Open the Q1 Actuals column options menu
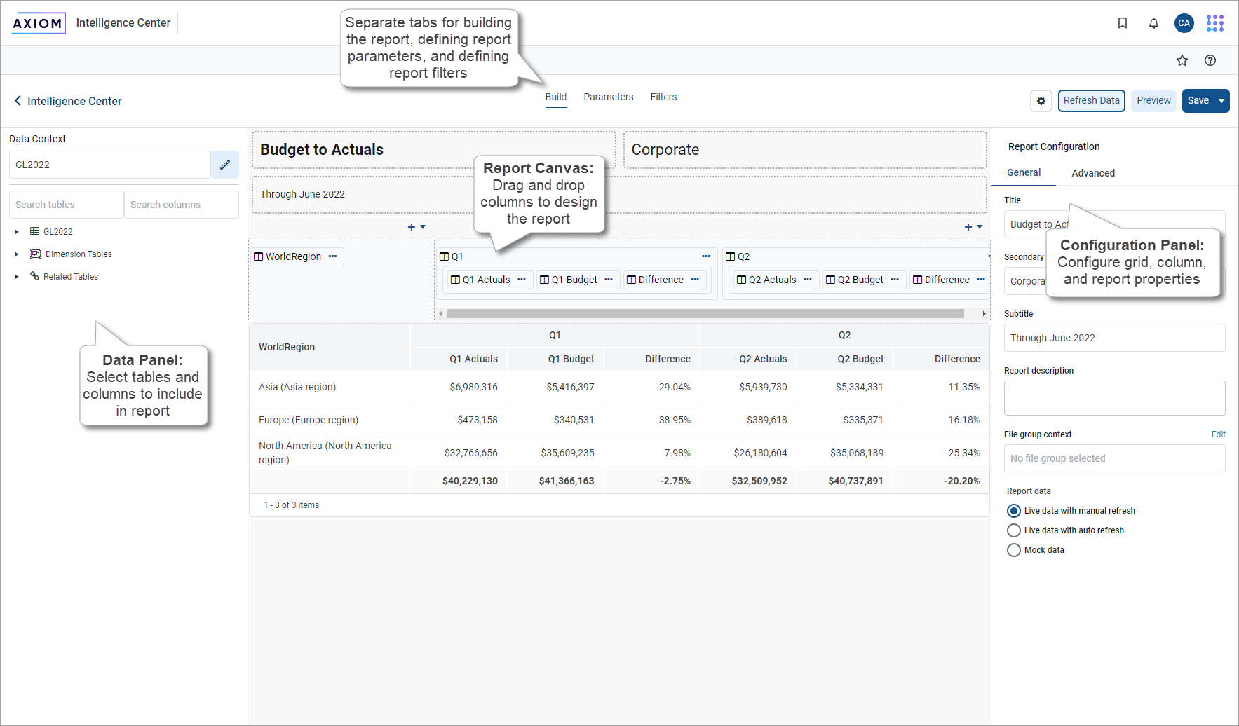The height and width of the screenshot is (726, 1239). coord(522,280)
